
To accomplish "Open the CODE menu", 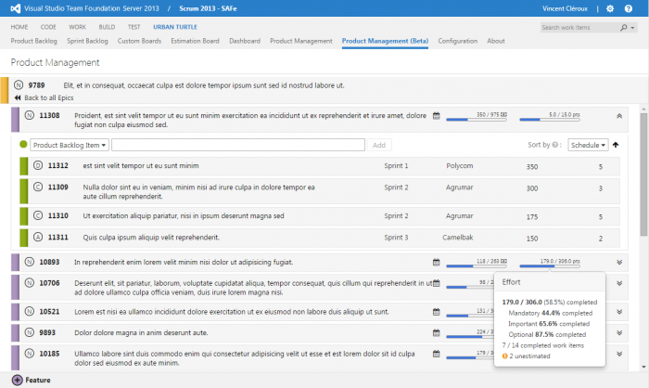I will click(48, 27).
